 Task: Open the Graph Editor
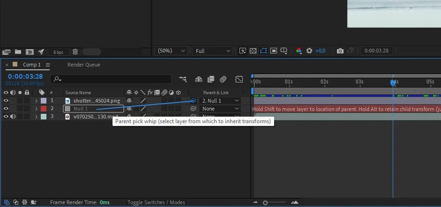(239, 79)
